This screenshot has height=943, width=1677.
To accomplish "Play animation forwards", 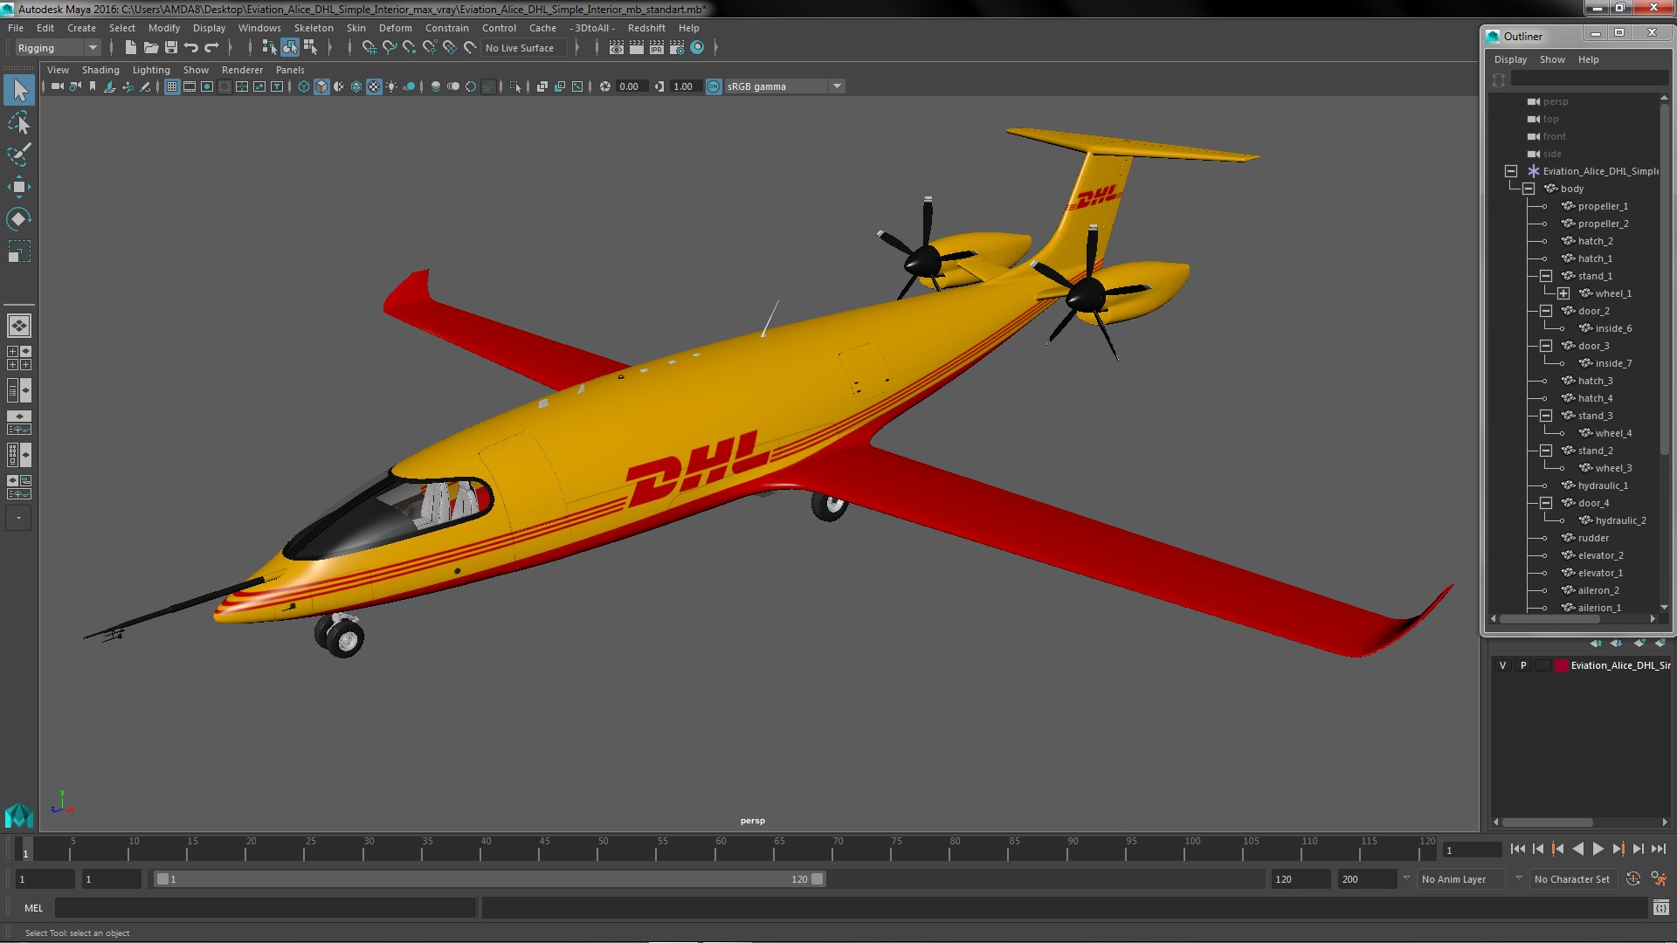I will pyautogui.click(x=1598, y=849).
